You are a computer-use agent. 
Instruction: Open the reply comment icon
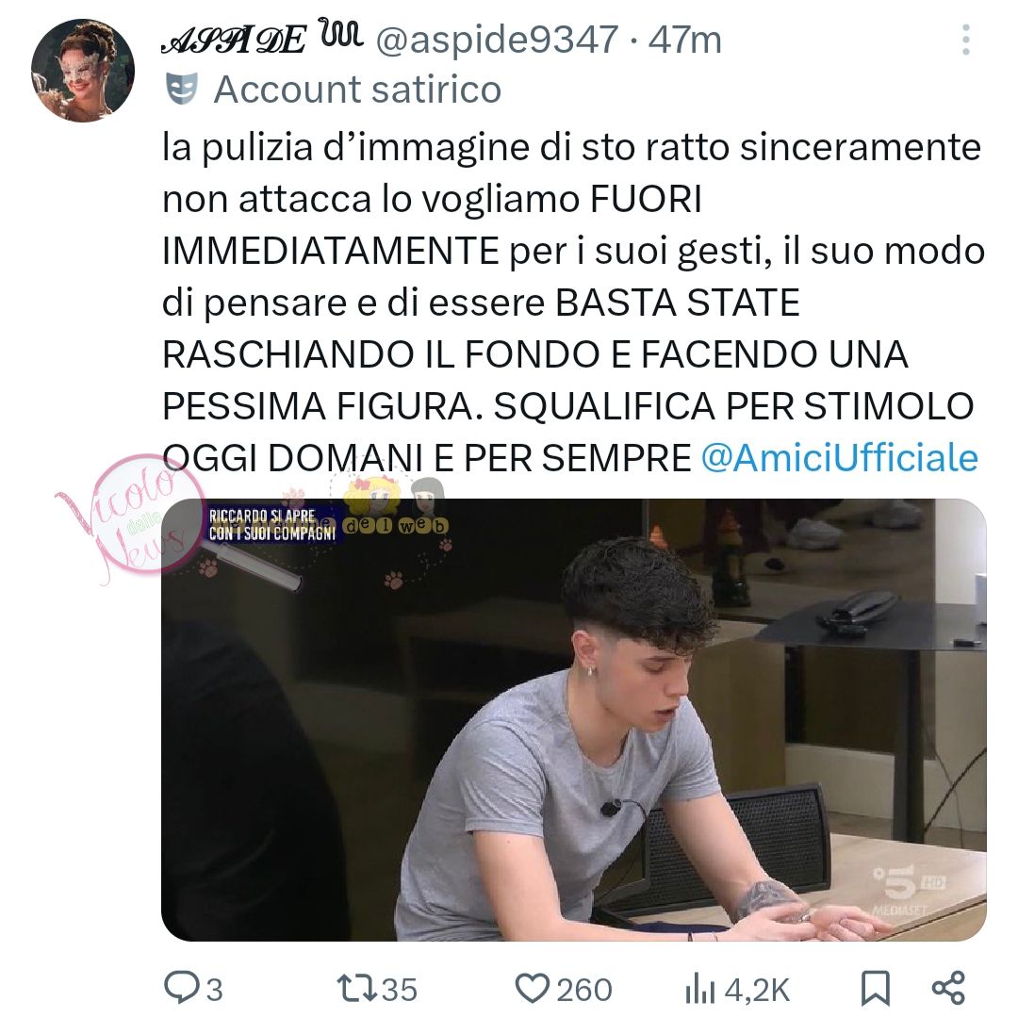(178, 988)
